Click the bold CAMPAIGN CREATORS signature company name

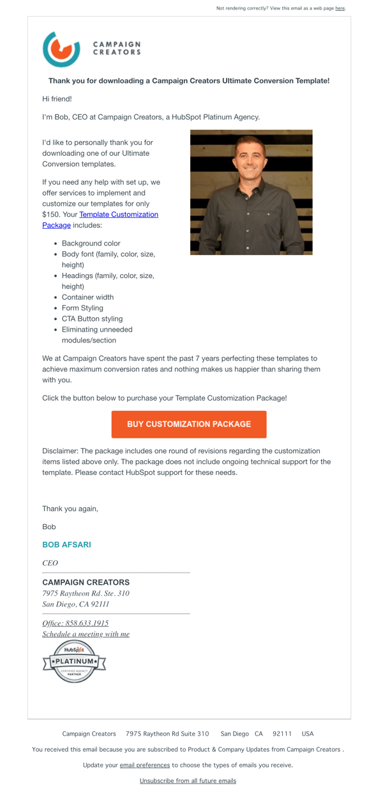[86, 582]
